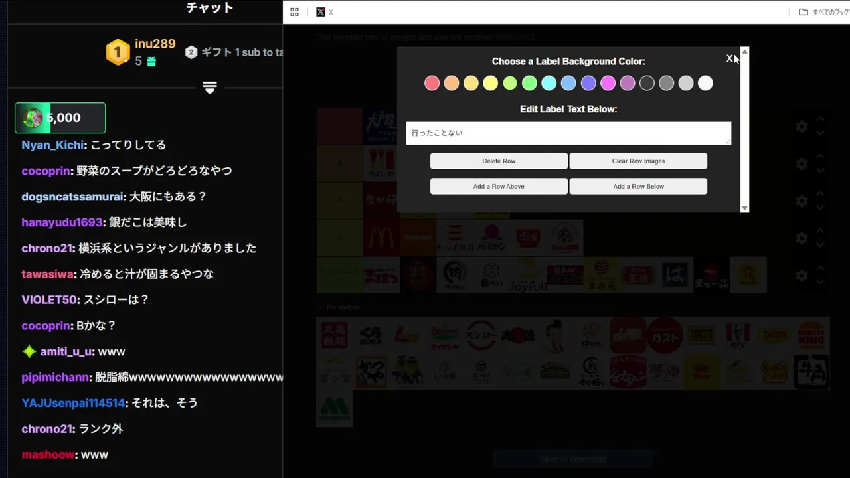Open Nyan_Kichi's chat username
Screen dimensions: 850x478
tap(53, 145)
